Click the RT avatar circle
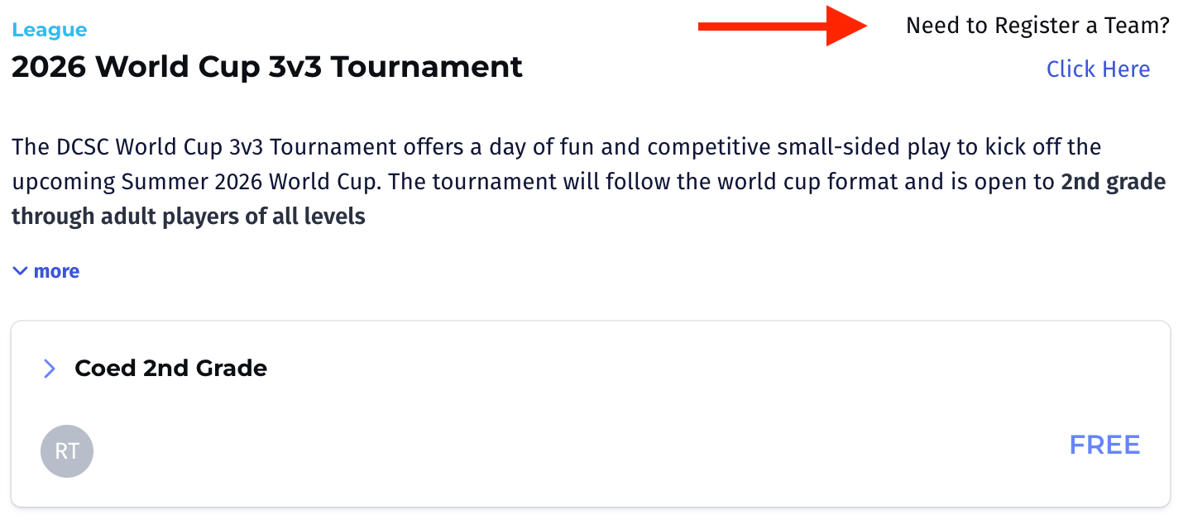This screenshot has width=1188, height=524. [67, 451]
